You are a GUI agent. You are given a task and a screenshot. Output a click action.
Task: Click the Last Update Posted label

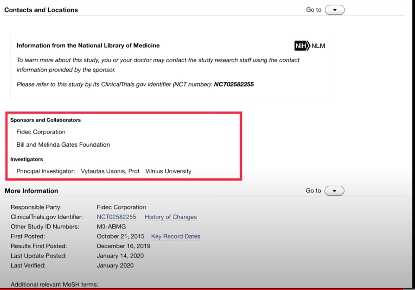tap(39, 256)
